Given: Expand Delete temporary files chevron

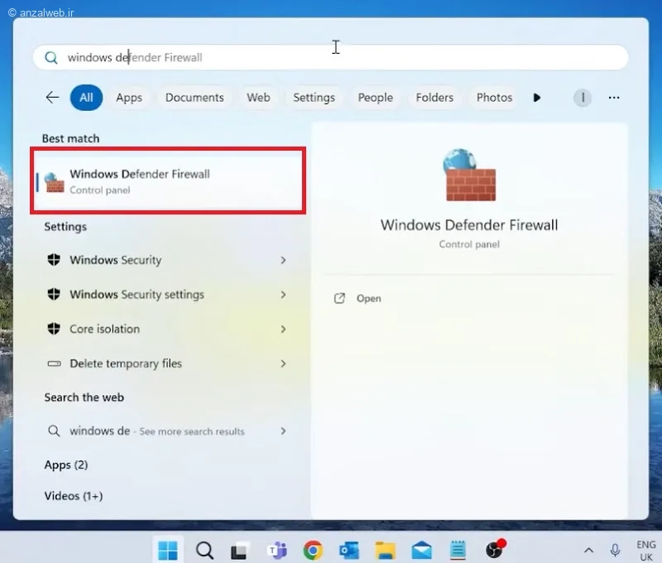Looking at the screenshot, I should click(283, 363).
